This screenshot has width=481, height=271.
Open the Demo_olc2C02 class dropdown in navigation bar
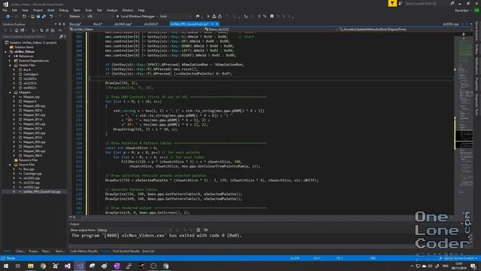[271, 29]
